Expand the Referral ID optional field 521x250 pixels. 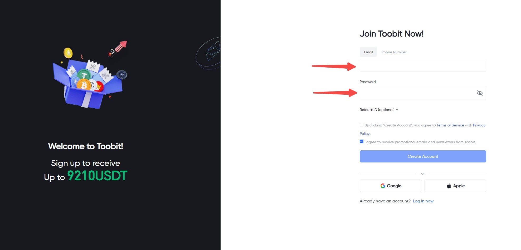(379, 110)
